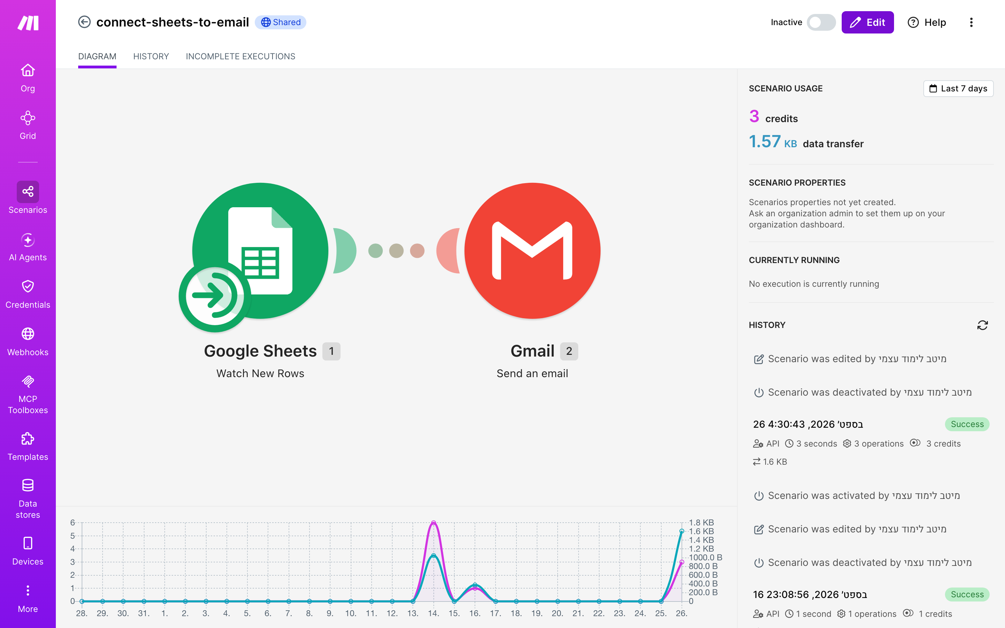1005x628 pixels.
Task: Open MCP Toolboxes
Action: click(28, 394)
